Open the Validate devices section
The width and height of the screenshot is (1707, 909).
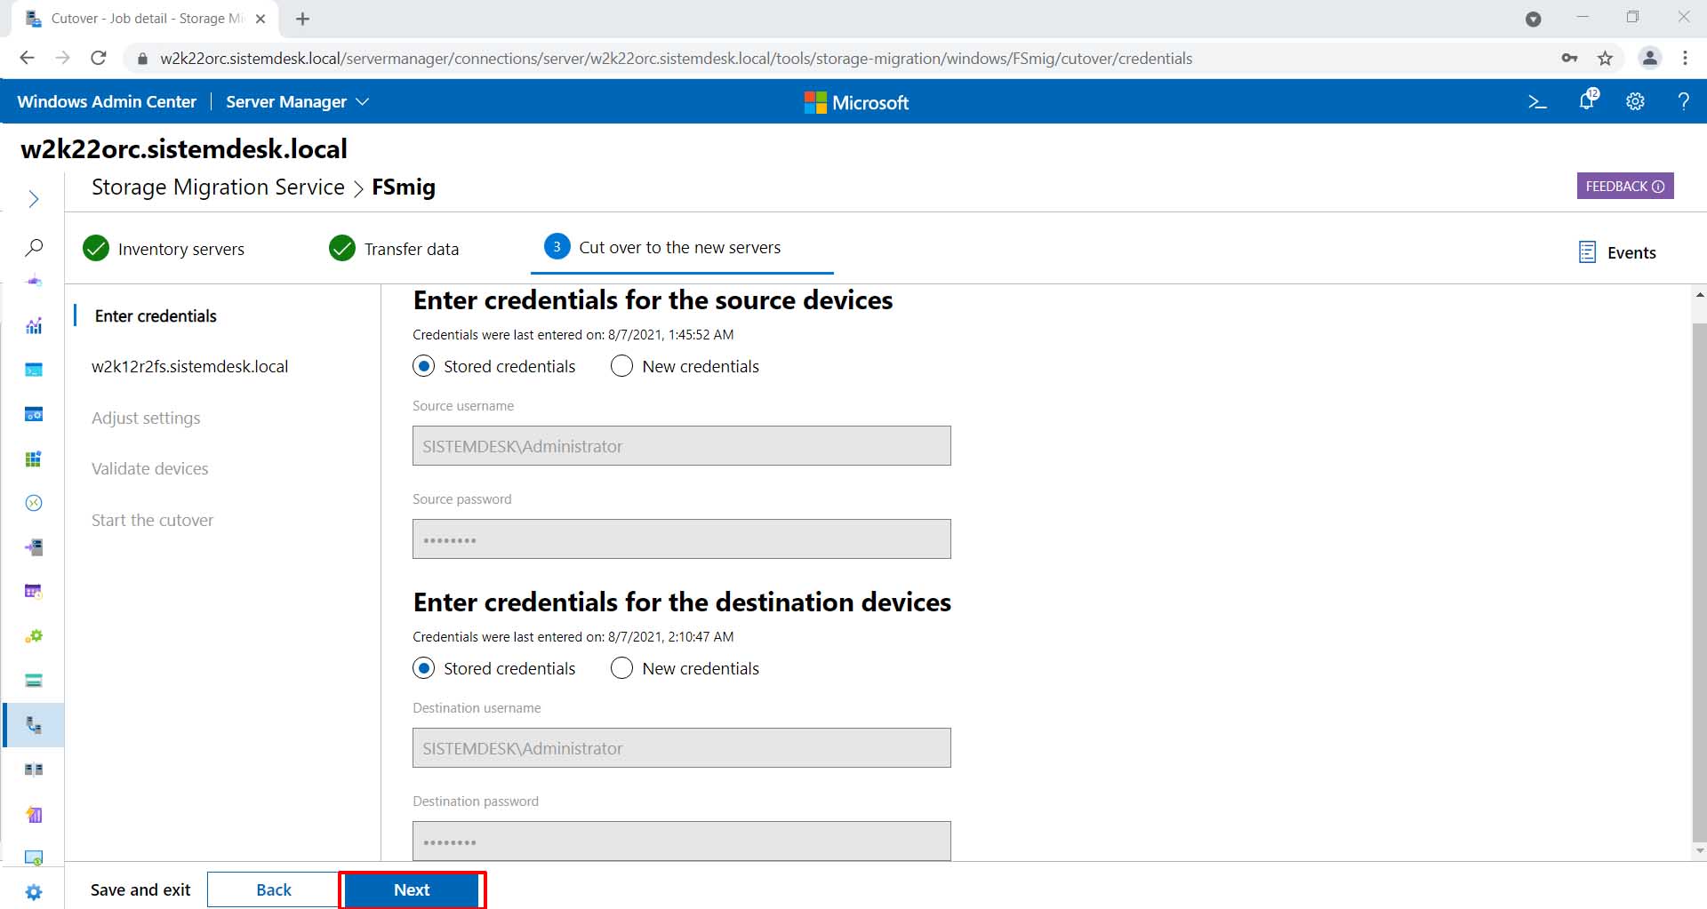pos(149,468)
